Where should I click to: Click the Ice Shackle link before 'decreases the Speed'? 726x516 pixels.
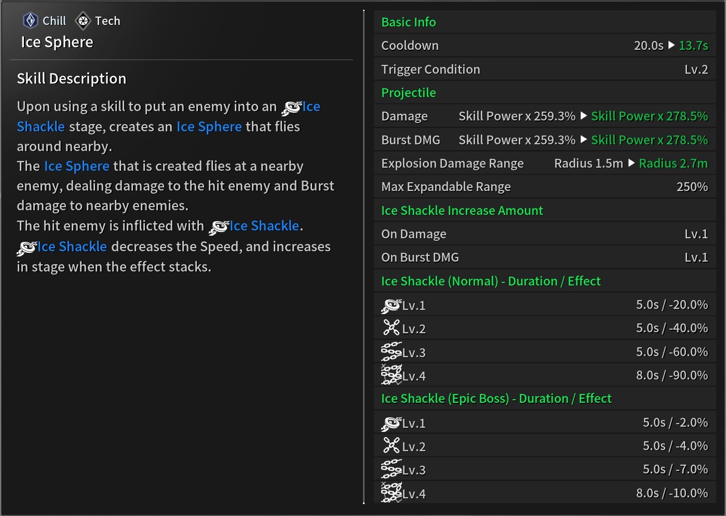click(72, 247)
